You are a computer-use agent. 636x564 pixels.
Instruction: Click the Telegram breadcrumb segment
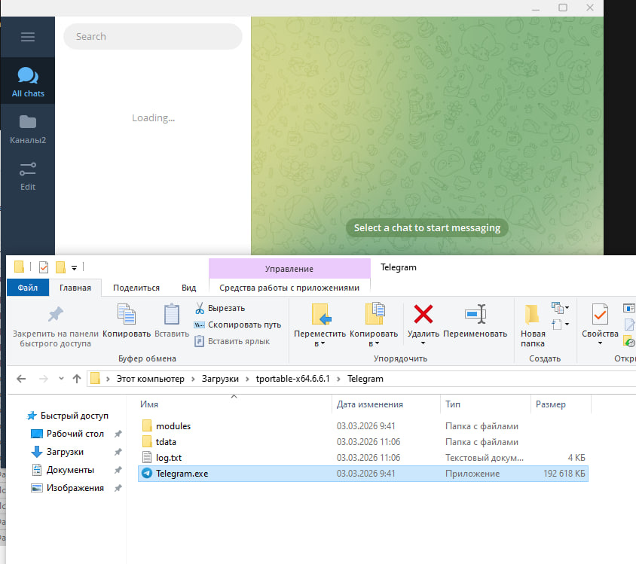tap(365, 379)
